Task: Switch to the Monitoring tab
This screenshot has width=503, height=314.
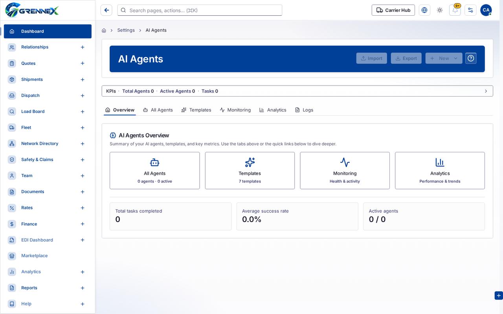Action: tap(235, 110)
